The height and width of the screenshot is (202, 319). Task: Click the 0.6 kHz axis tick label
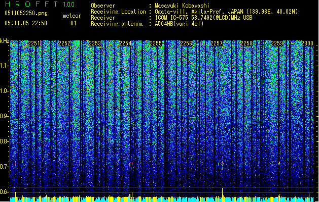point(4,192)
